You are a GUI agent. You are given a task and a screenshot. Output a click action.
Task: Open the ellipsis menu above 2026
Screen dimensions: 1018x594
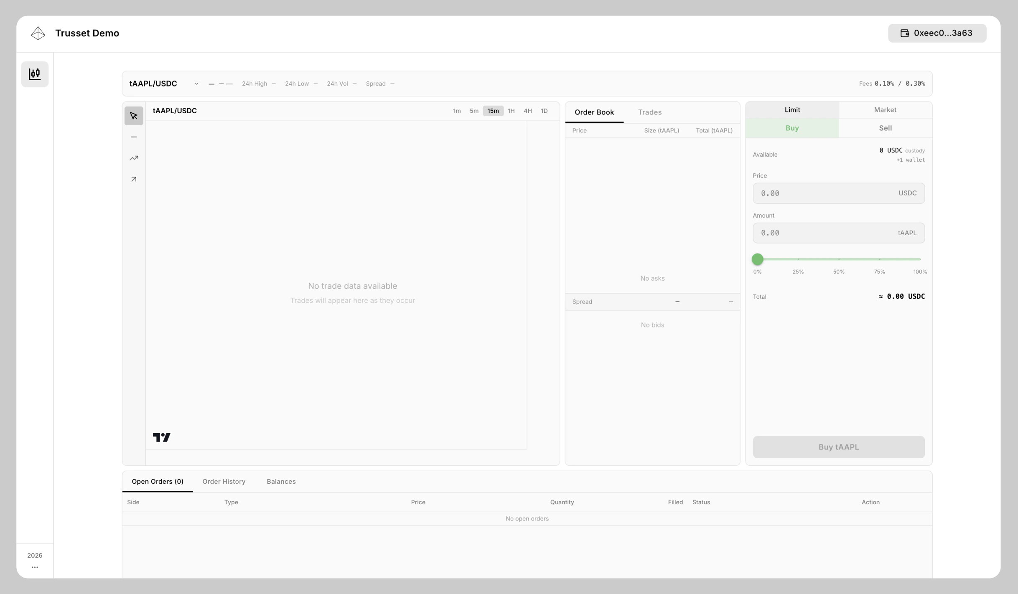pyautogui.click(x=35, y=567)
